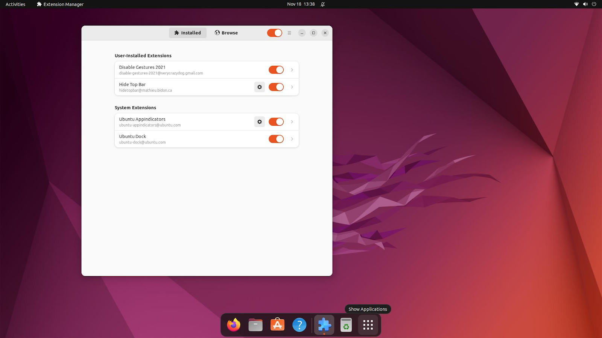Click User-Installed Extensions heading
This screenshot has height=338, width=602.
click(x=143, y=56)
